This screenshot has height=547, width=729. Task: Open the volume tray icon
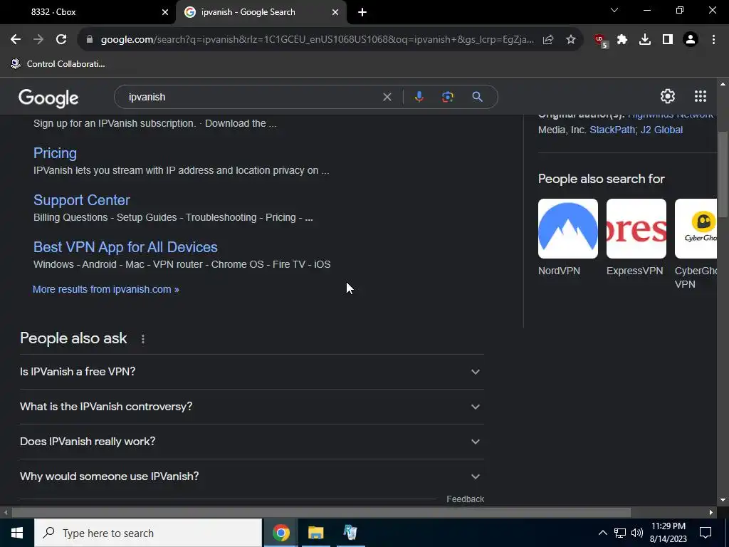(637, 533)
